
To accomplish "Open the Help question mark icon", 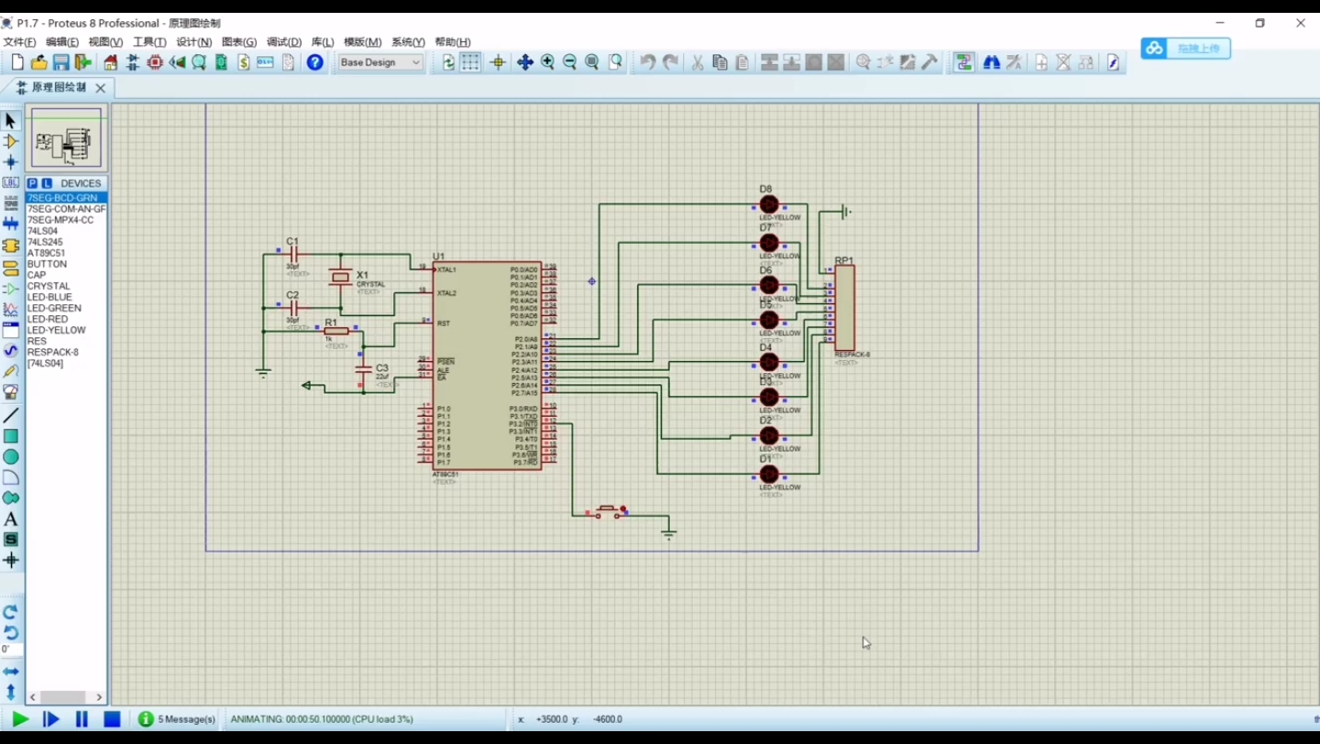I will (x=314, y=62).
